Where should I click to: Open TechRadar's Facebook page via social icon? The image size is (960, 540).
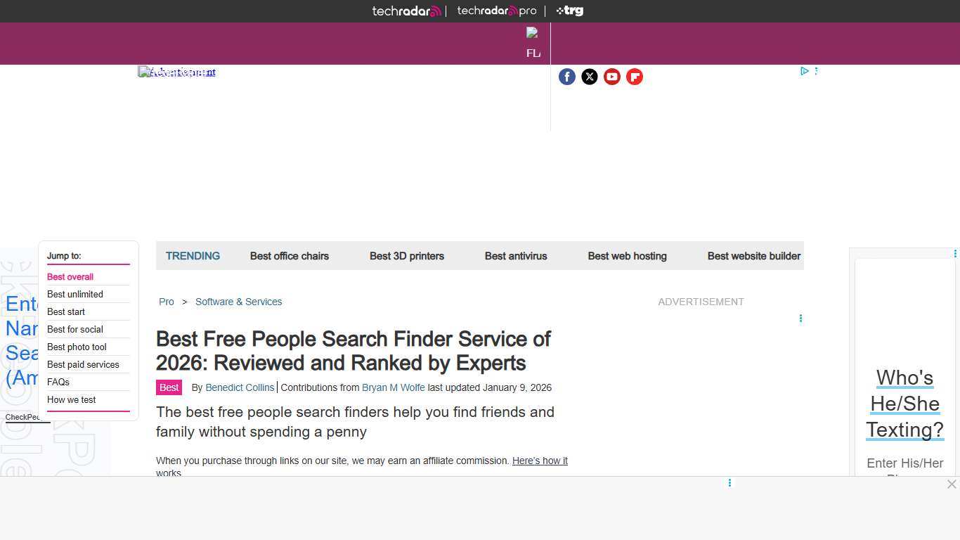tap(567, 77)
